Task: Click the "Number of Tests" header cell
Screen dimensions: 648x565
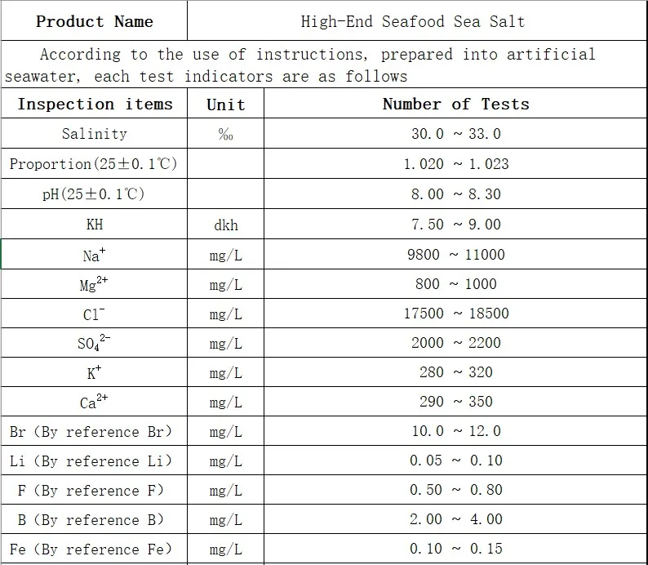Action: pyautogui.click(x=455, y=104)
